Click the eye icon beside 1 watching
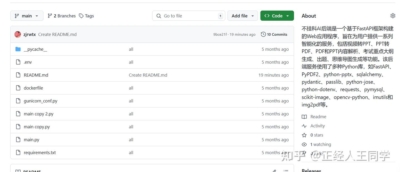 [x=304, y=144]
